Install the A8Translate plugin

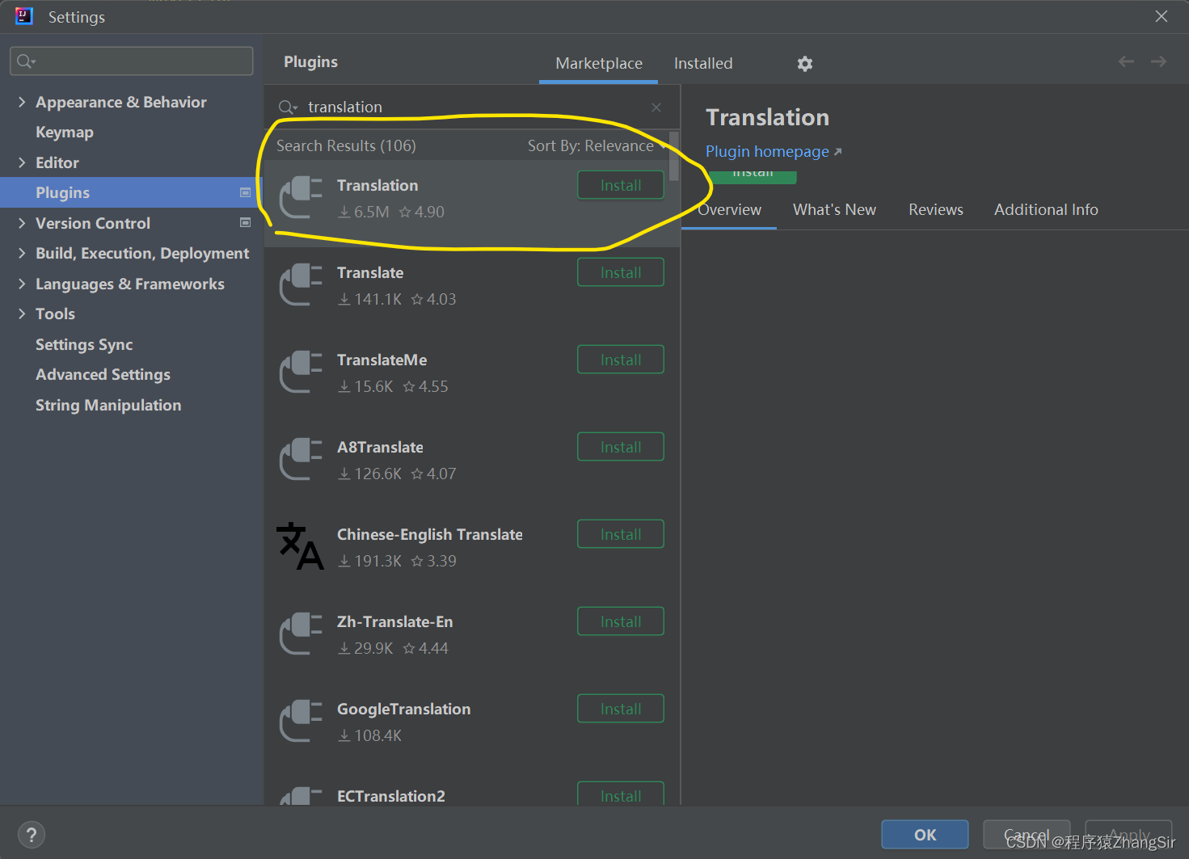pos(621,447)
